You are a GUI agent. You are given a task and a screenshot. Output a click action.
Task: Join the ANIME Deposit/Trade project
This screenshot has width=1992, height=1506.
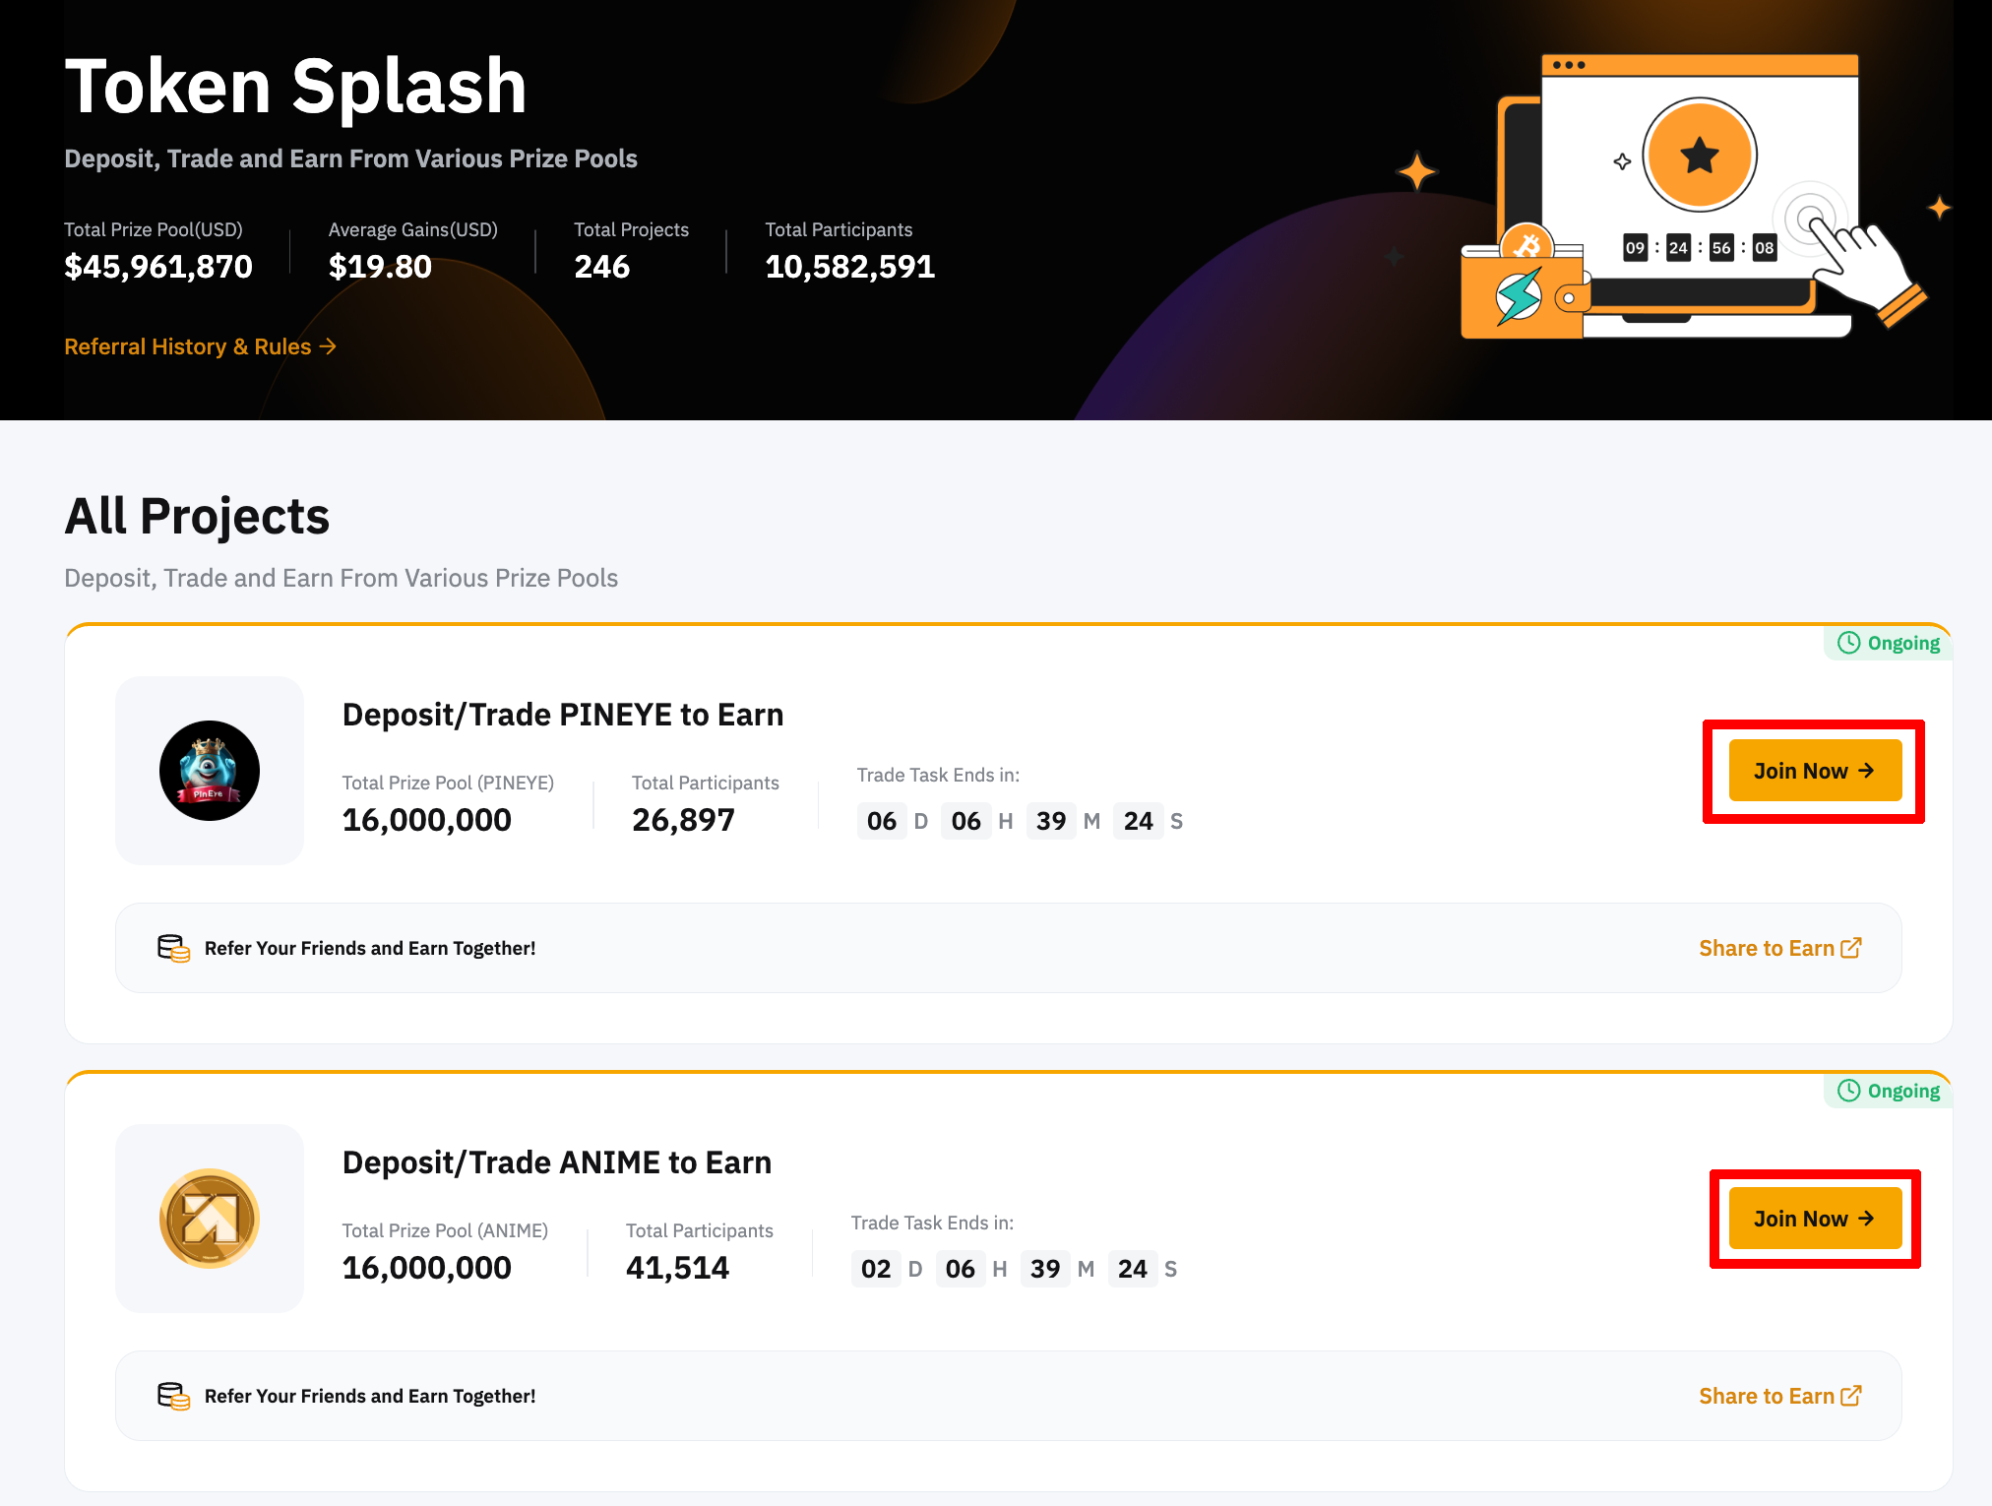click(1815, 1219)
